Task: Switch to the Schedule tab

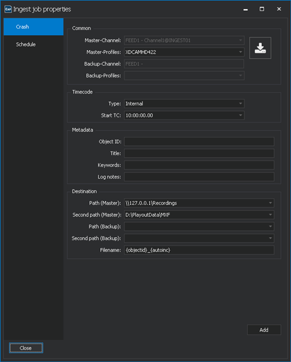Action: 33,44
